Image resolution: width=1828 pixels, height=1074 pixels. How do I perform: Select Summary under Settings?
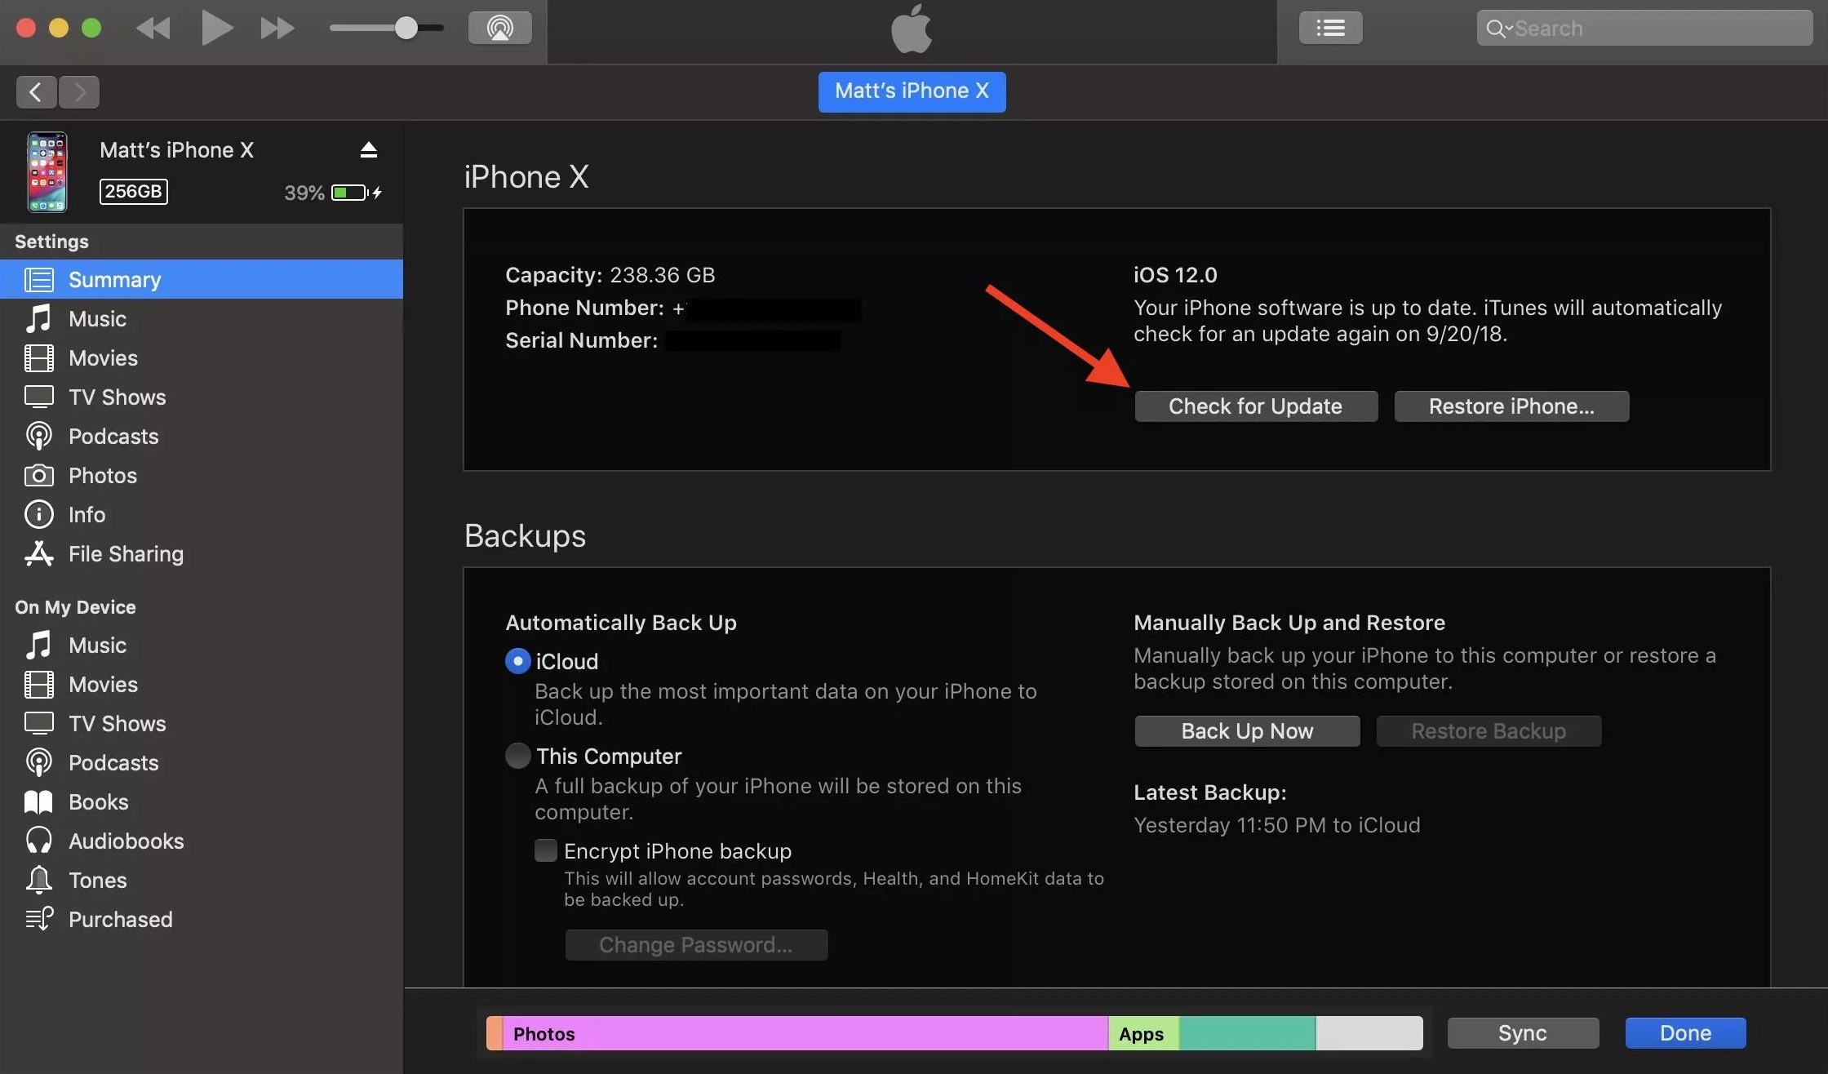202,279
